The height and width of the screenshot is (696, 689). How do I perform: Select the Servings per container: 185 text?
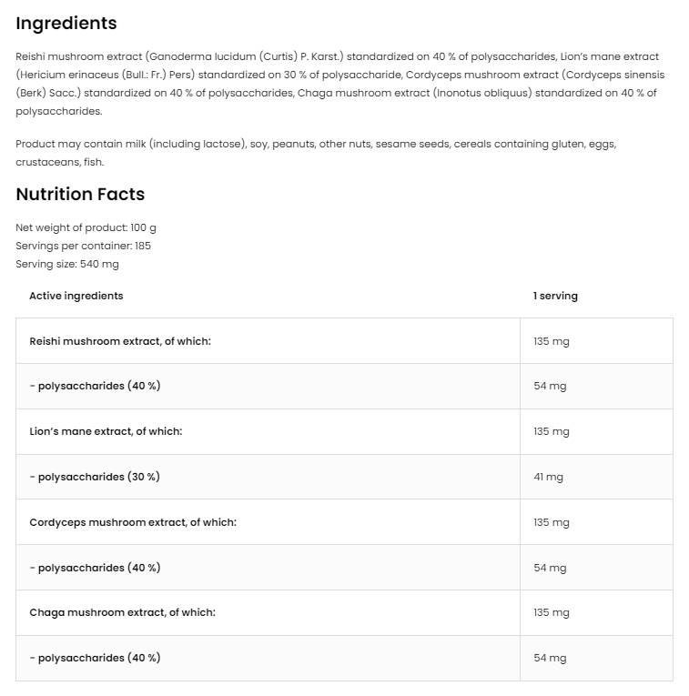83,246
